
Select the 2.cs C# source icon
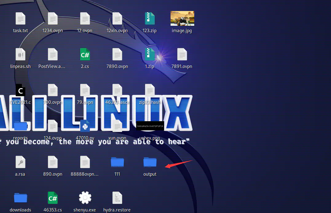click(85, 54)
